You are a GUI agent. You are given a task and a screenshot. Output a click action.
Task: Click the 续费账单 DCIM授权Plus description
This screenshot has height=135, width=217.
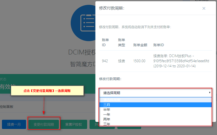coord(181,61)
